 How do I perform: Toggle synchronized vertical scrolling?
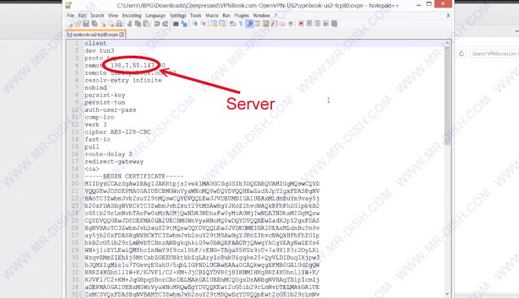tap(214, 24)
